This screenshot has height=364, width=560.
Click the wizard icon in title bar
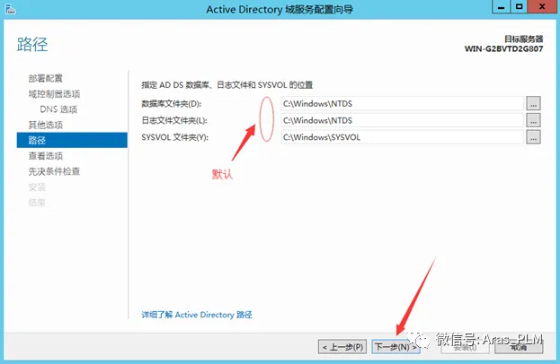coord(10,9)
